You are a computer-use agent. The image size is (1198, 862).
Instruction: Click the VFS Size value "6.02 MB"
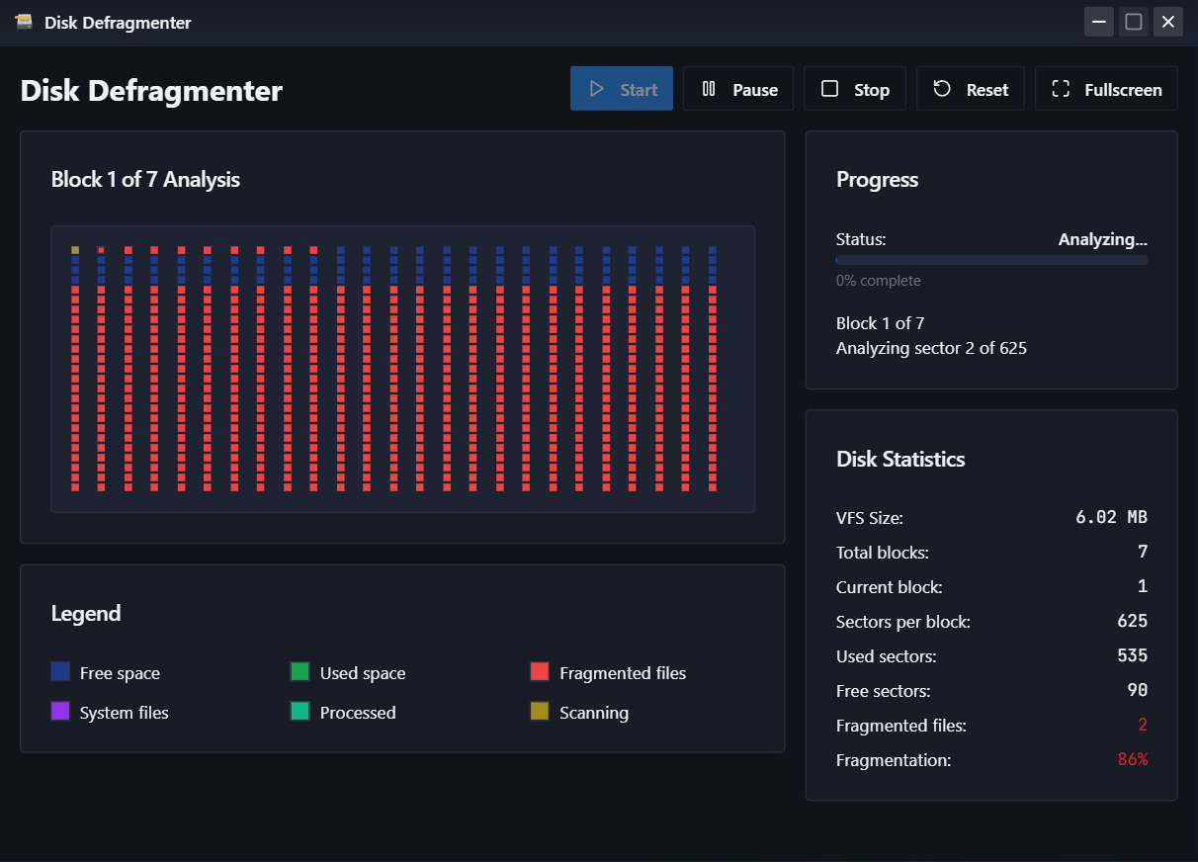pyautogui.click(x=1111, y=517)
